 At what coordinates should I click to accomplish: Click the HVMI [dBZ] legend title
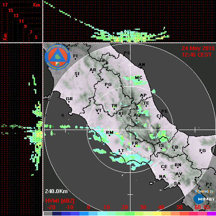(60, 201)
